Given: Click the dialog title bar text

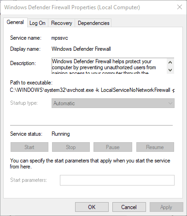Looking at the screenshot, I should tap(72, 7).
